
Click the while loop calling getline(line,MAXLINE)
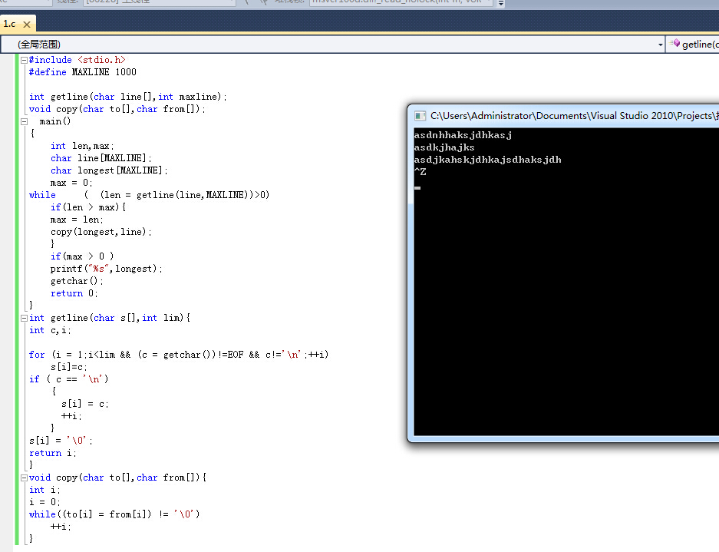coord(149,195)
